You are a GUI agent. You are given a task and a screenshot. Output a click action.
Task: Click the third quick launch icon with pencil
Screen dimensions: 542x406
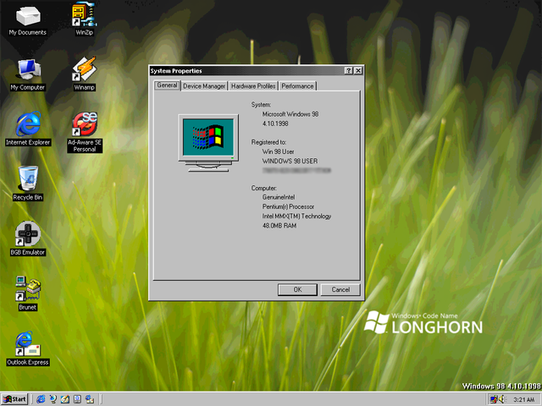pyautogui.click(x=65, y=399)
